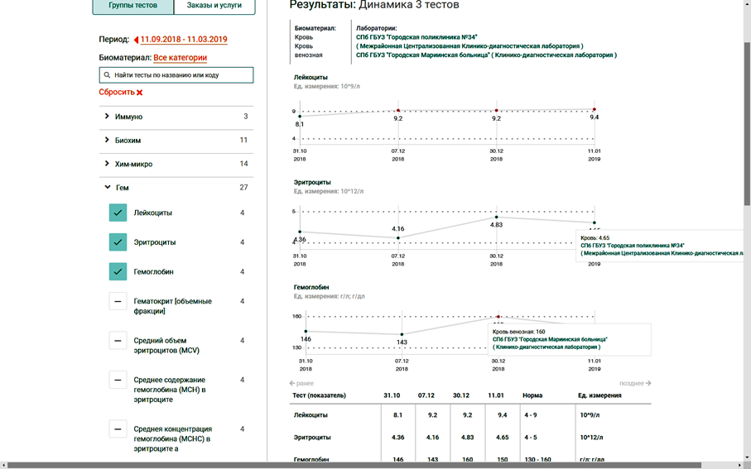
Task: Click the Мариинская больница link in Гемоглобин tooltip
Action: tap(550, 339)
